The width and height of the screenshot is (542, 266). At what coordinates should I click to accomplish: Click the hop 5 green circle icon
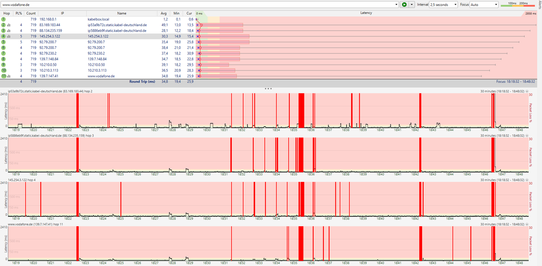3,42
